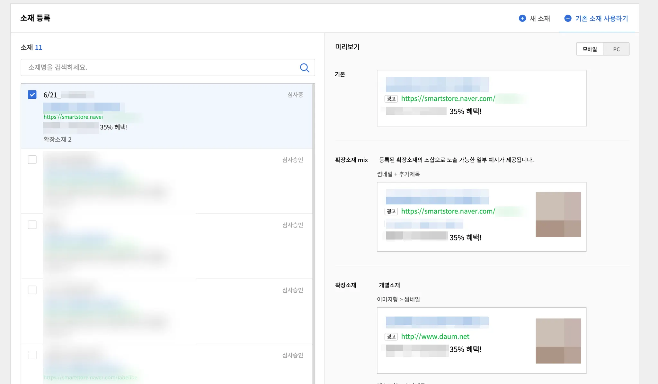The height and width of the screenshot is (384, 658).
Task: Tick the fifth creative's checkbox
Action: pyautogui.click(x=32, y=355)
